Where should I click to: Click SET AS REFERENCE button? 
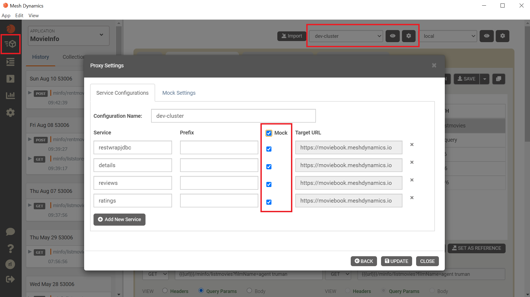coord(477,248)
